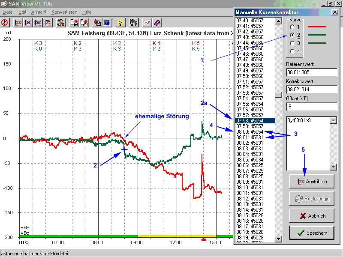Click the data list scrollbar thumb
Viewport: 343px width, 257px height.
tap(278, 94)
